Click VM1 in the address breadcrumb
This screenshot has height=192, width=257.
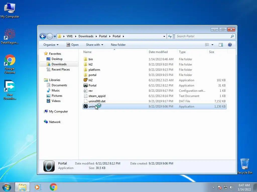(x=70, y=36)
